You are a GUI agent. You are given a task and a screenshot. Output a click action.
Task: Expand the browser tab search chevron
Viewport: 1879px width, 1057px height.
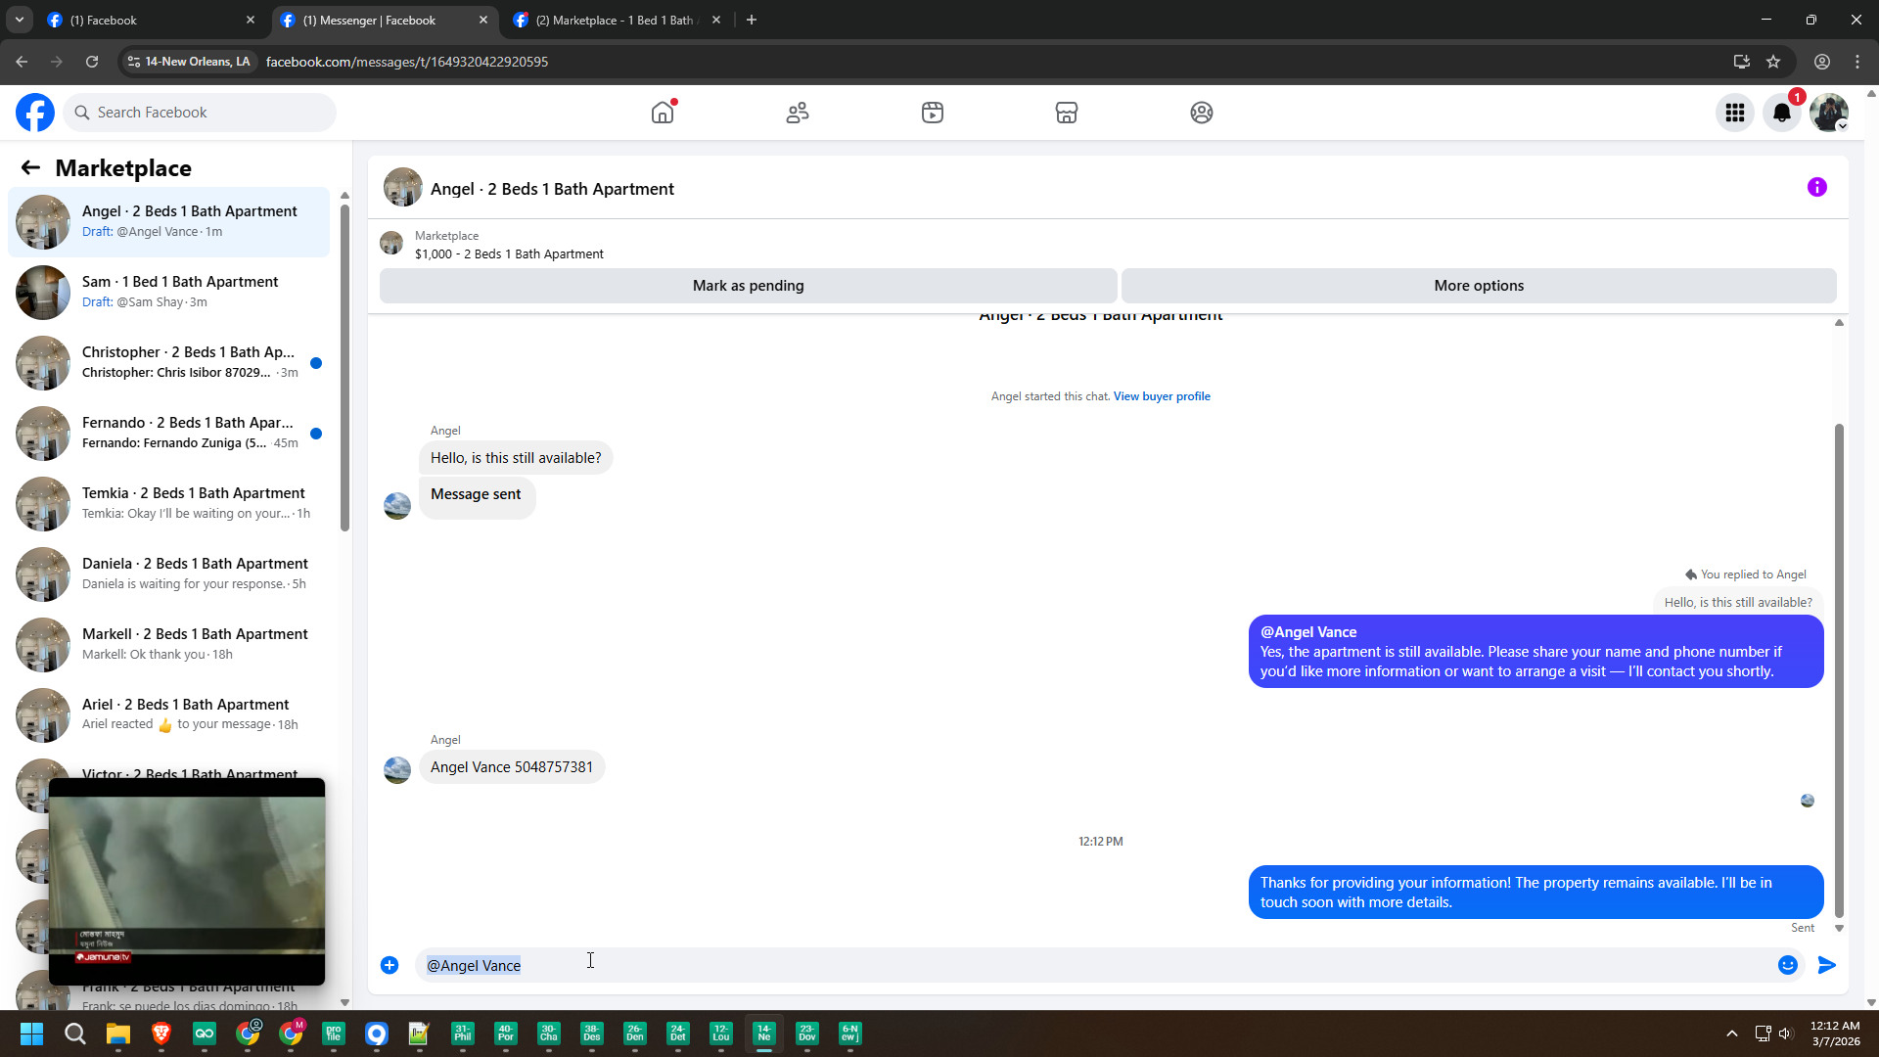[x=19, y=20]
